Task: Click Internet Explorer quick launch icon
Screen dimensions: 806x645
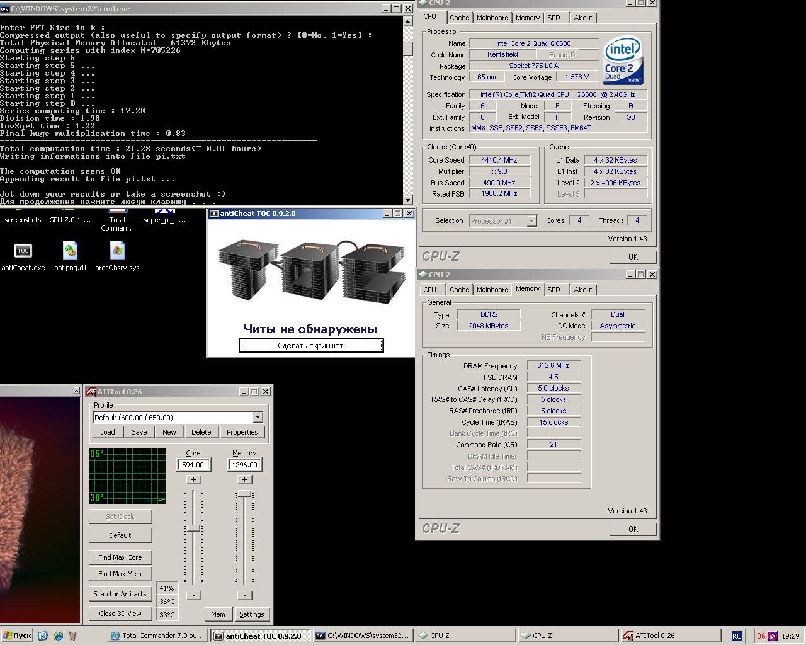Action: (58, 636)
